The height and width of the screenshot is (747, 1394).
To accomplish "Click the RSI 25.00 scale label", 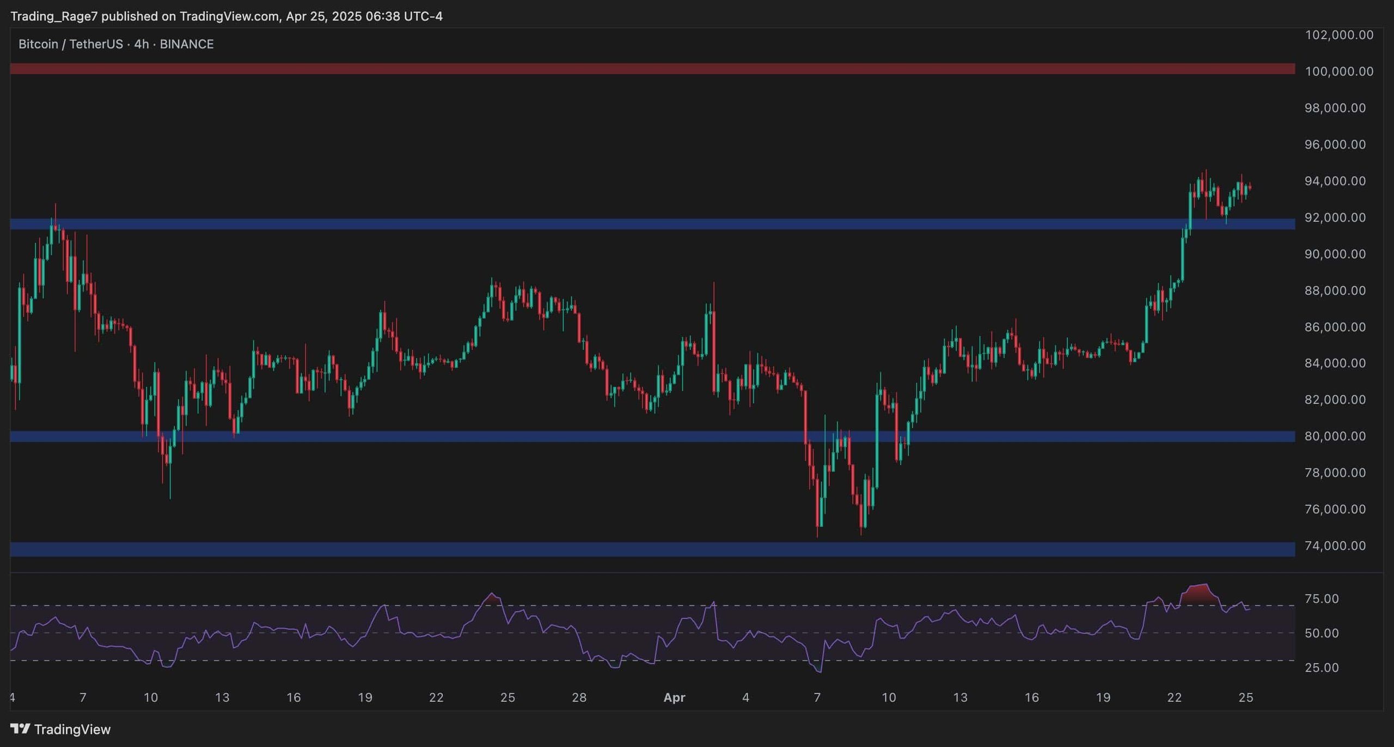I will pos(1322,667).
